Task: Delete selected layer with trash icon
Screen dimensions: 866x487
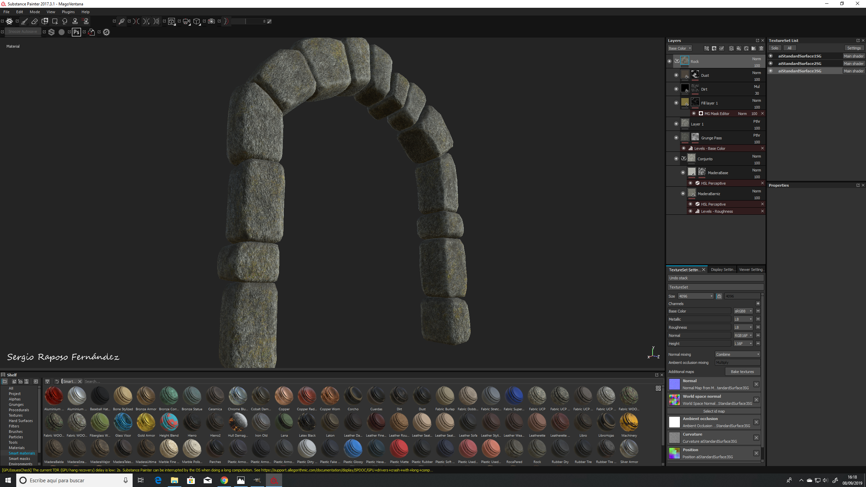Action: 761,48
